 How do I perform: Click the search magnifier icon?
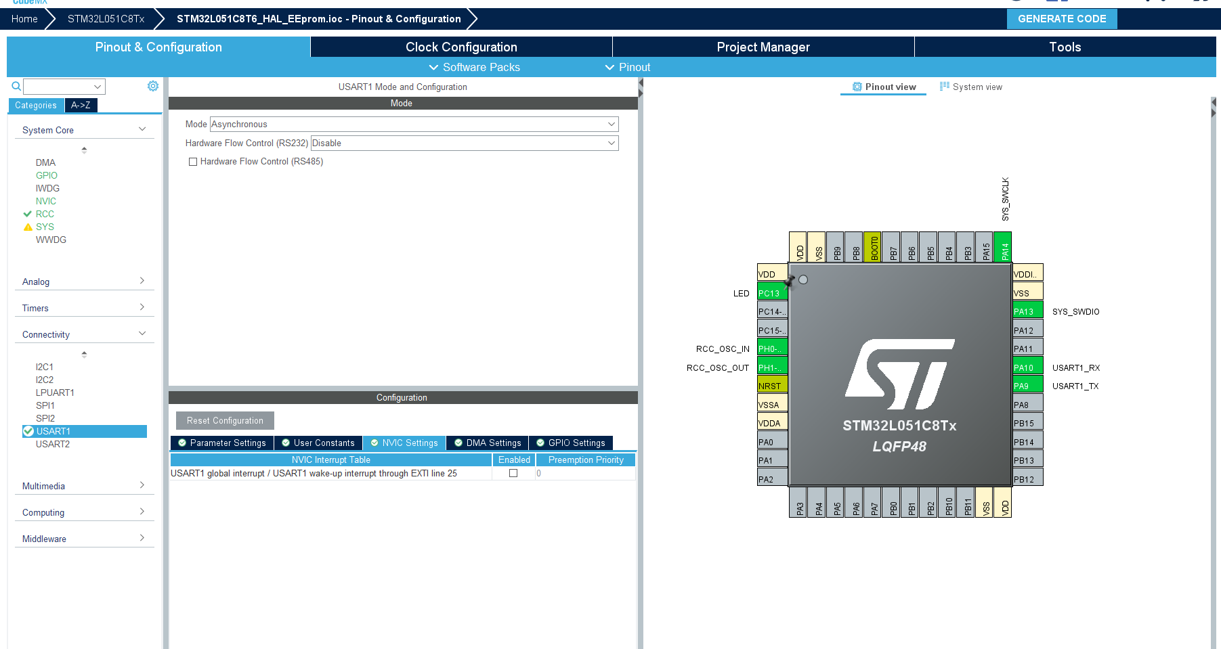pyautogui.click(x=16, y=87)
